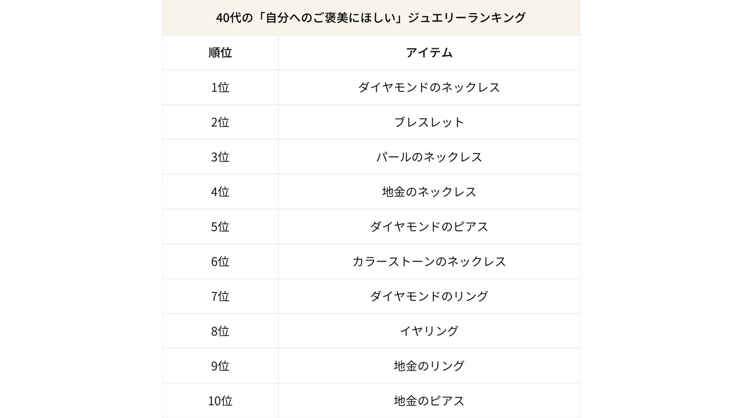This screenshot has height=418, width=743.
Task: Click the イヤリング item cell
Action: 429,331
